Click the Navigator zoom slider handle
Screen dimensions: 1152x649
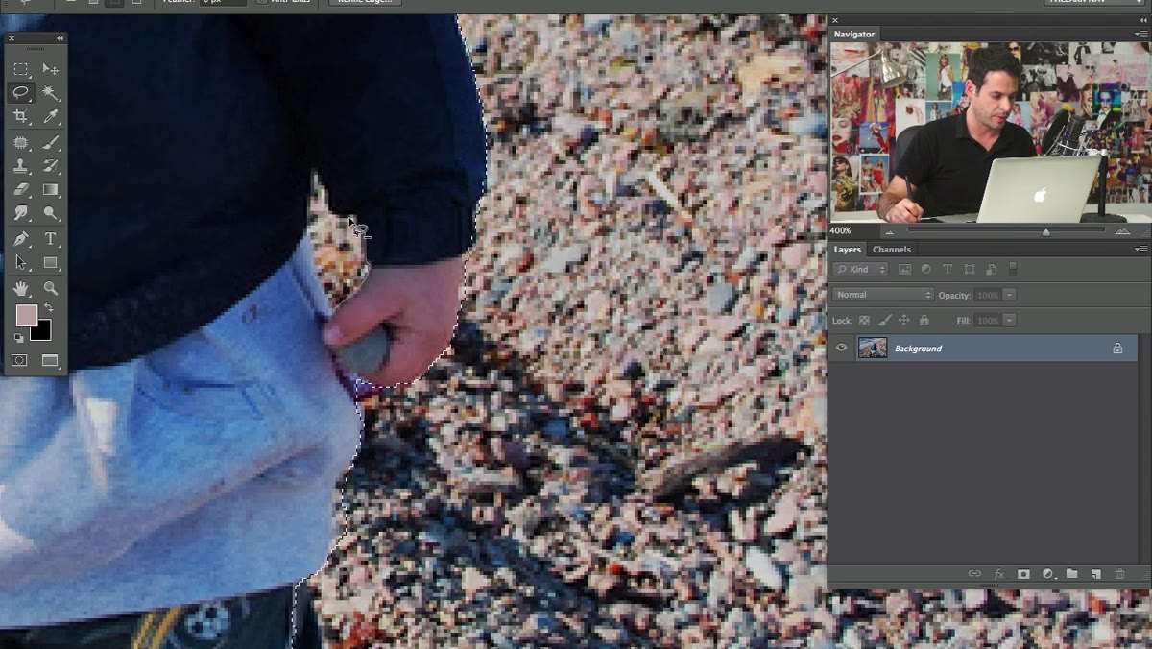click(x=1045, y=231)
